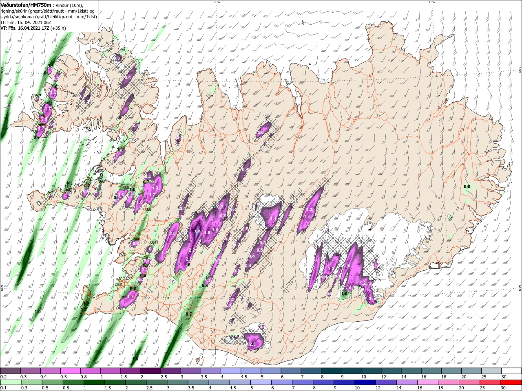Click the '15W' longitude label at top
The width and height of the screenshot is (522, 391).
pyautogui.click(x=432, y=2)
